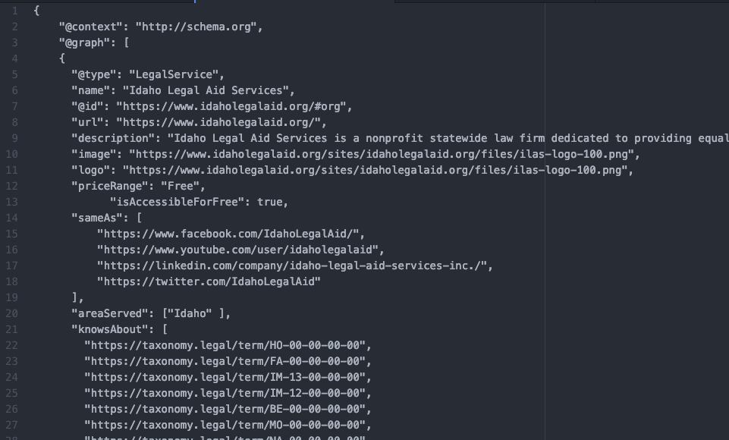This screenshot has height=440, width=729.
Task: Click the taxonomy term IM-13-00-00-00 string
Action: pyautogui.click(x=225, y=377)
